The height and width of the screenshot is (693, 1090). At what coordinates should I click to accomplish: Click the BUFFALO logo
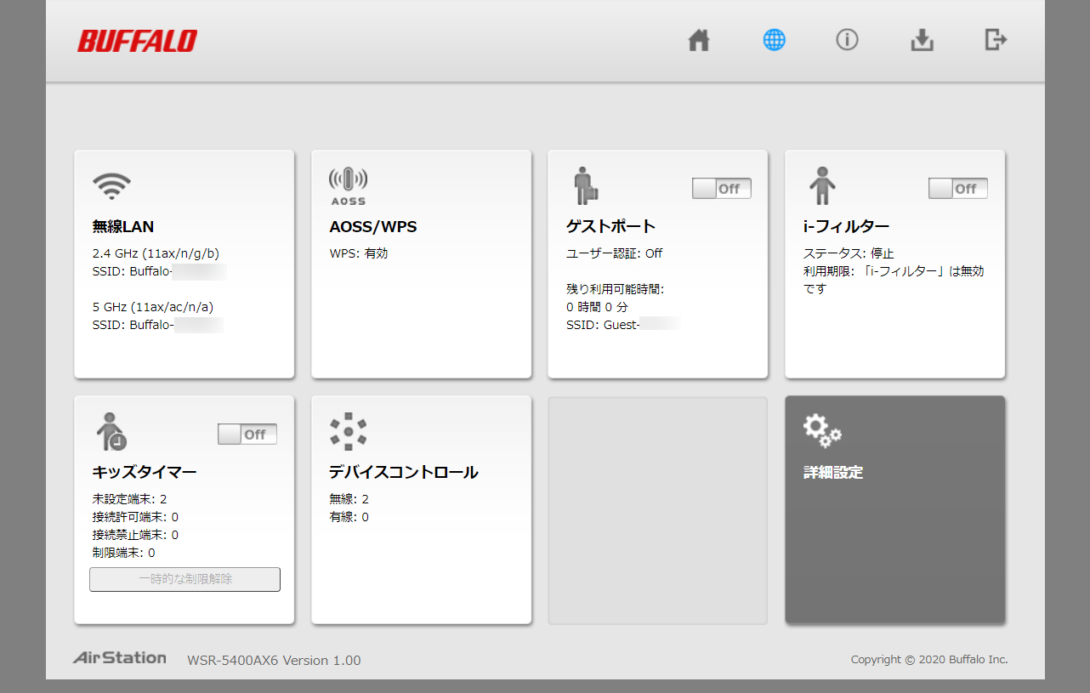click(137, 41)
